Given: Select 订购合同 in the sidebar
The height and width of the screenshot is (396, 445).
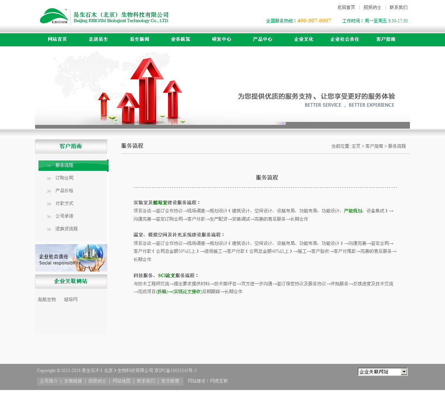Looking at the screenshot, I should click(x=64, y=178).
